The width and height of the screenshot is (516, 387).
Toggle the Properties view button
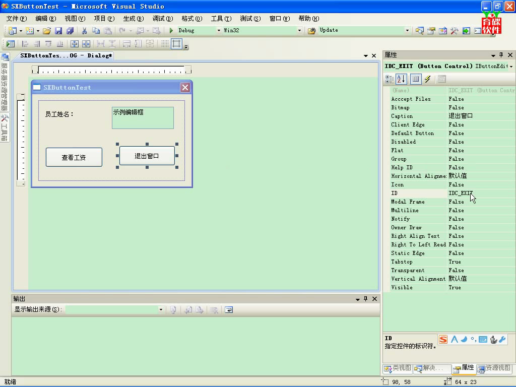pos(416,79)
